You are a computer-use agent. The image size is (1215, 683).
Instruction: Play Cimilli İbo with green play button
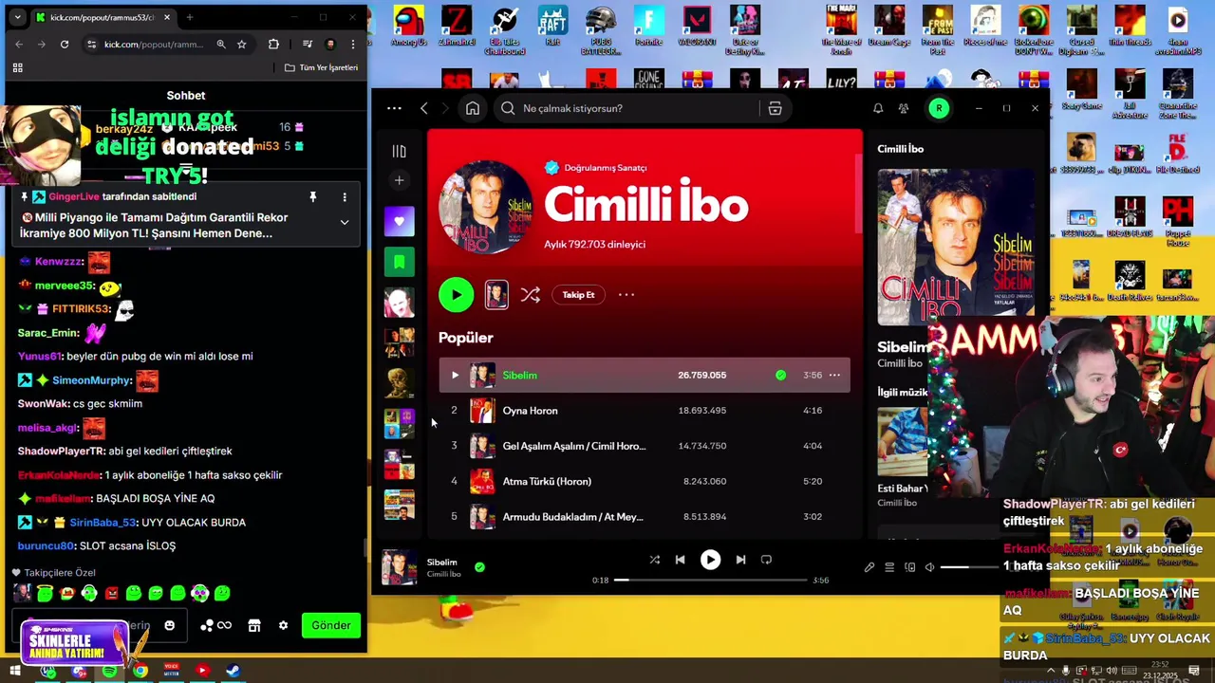point(457,294)
